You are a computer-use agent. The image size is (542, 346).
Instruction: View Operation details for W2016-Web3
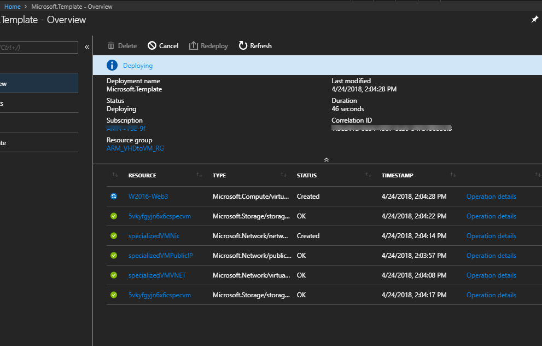tap(491, 196)
